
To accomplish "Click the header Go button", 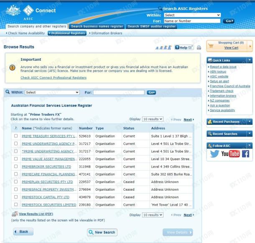I will [229, 21].
